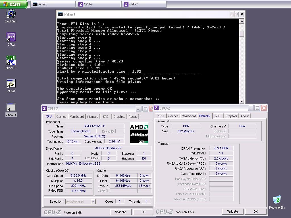Switch to PiFast in the taskbar
The width and height of the screenshot is (291, 218).
53,4
